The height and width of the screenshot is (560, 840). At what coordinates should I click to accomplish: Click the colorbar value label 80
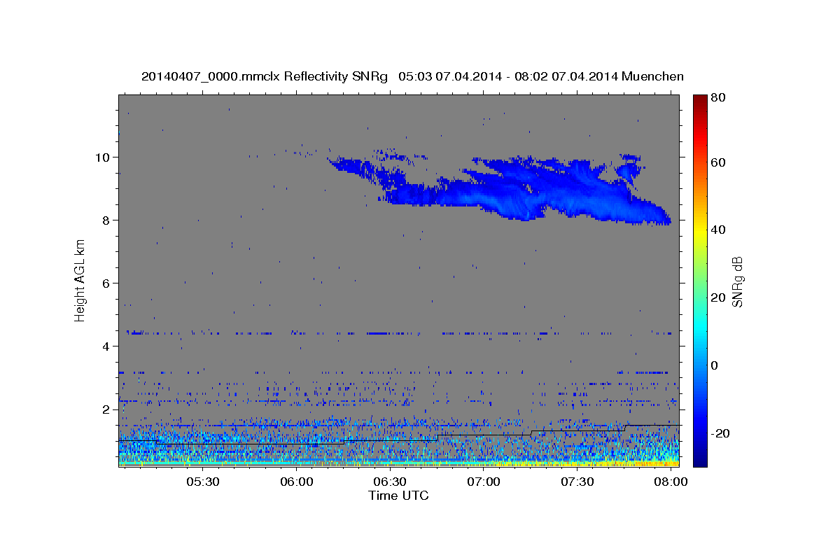coord(717,97)
